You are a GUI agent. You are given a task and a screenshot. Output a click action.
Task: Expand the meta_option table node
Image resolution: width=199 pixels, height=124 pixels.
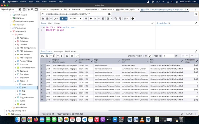pos(18,84)
